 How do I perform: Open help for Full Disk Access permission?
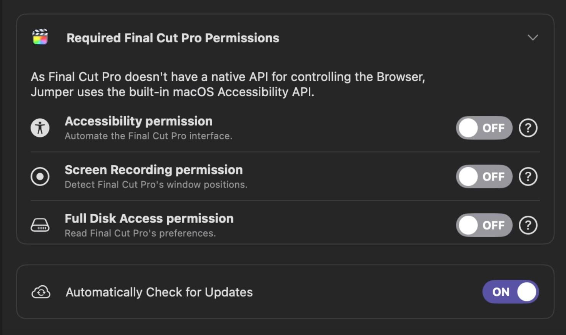pyautogui.click(x=528, y=225)
